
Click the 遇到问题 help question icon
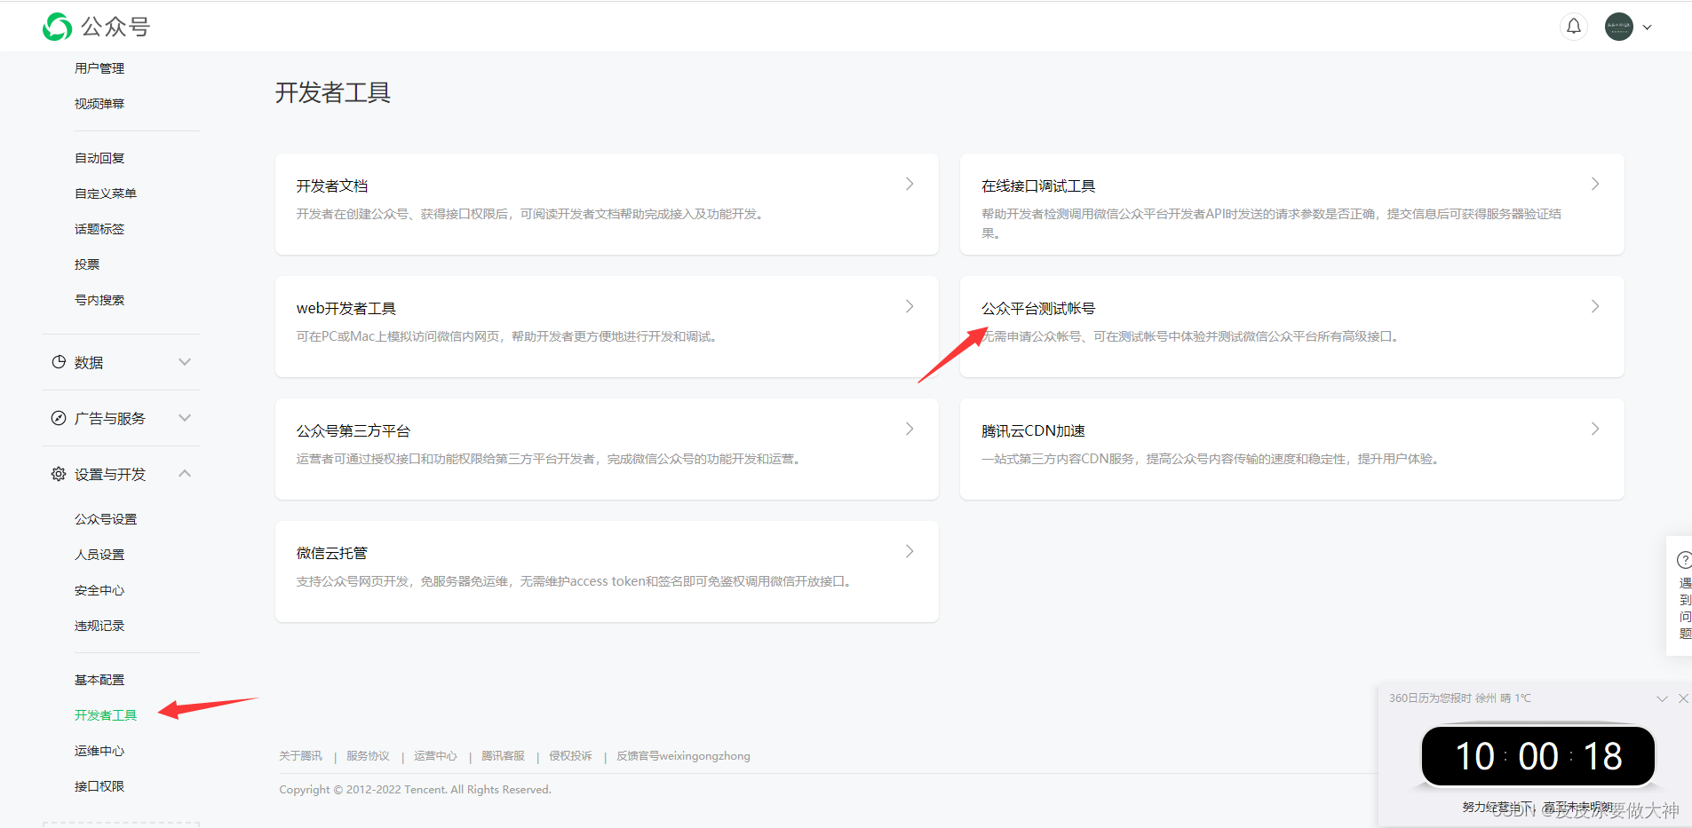pos(1683,560)
